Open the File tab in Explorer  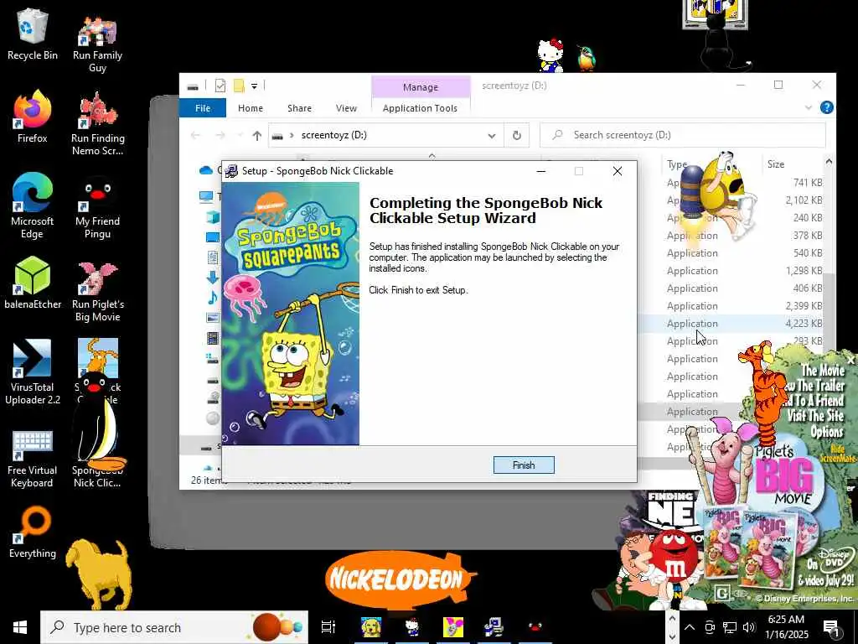click(x=203, y=108)
